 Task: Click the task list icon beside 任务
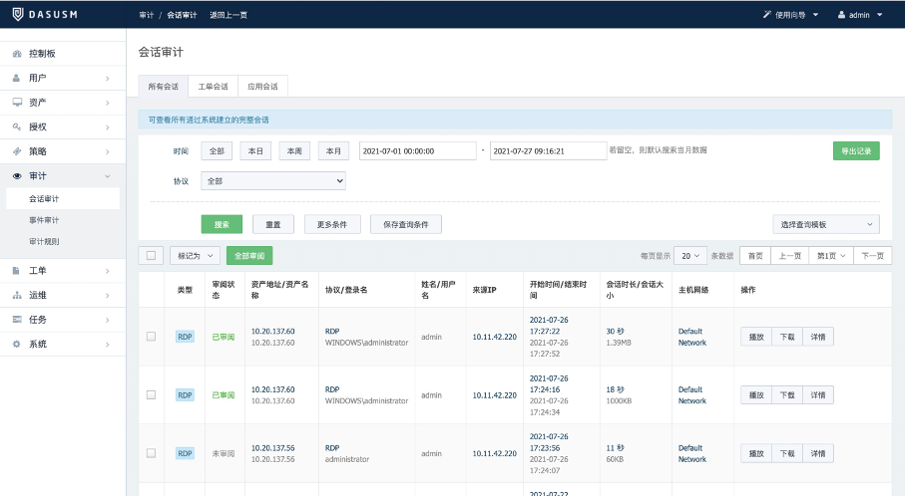(x=17, y=320)
